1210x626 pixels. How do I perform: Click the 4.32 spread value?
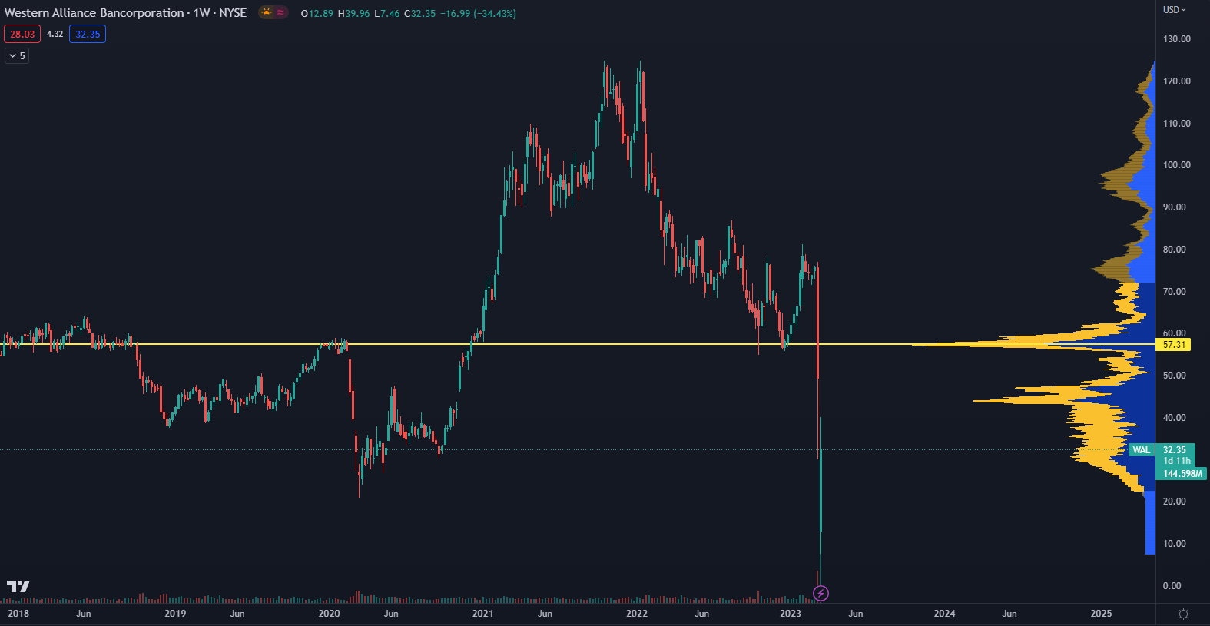point(55,34)
